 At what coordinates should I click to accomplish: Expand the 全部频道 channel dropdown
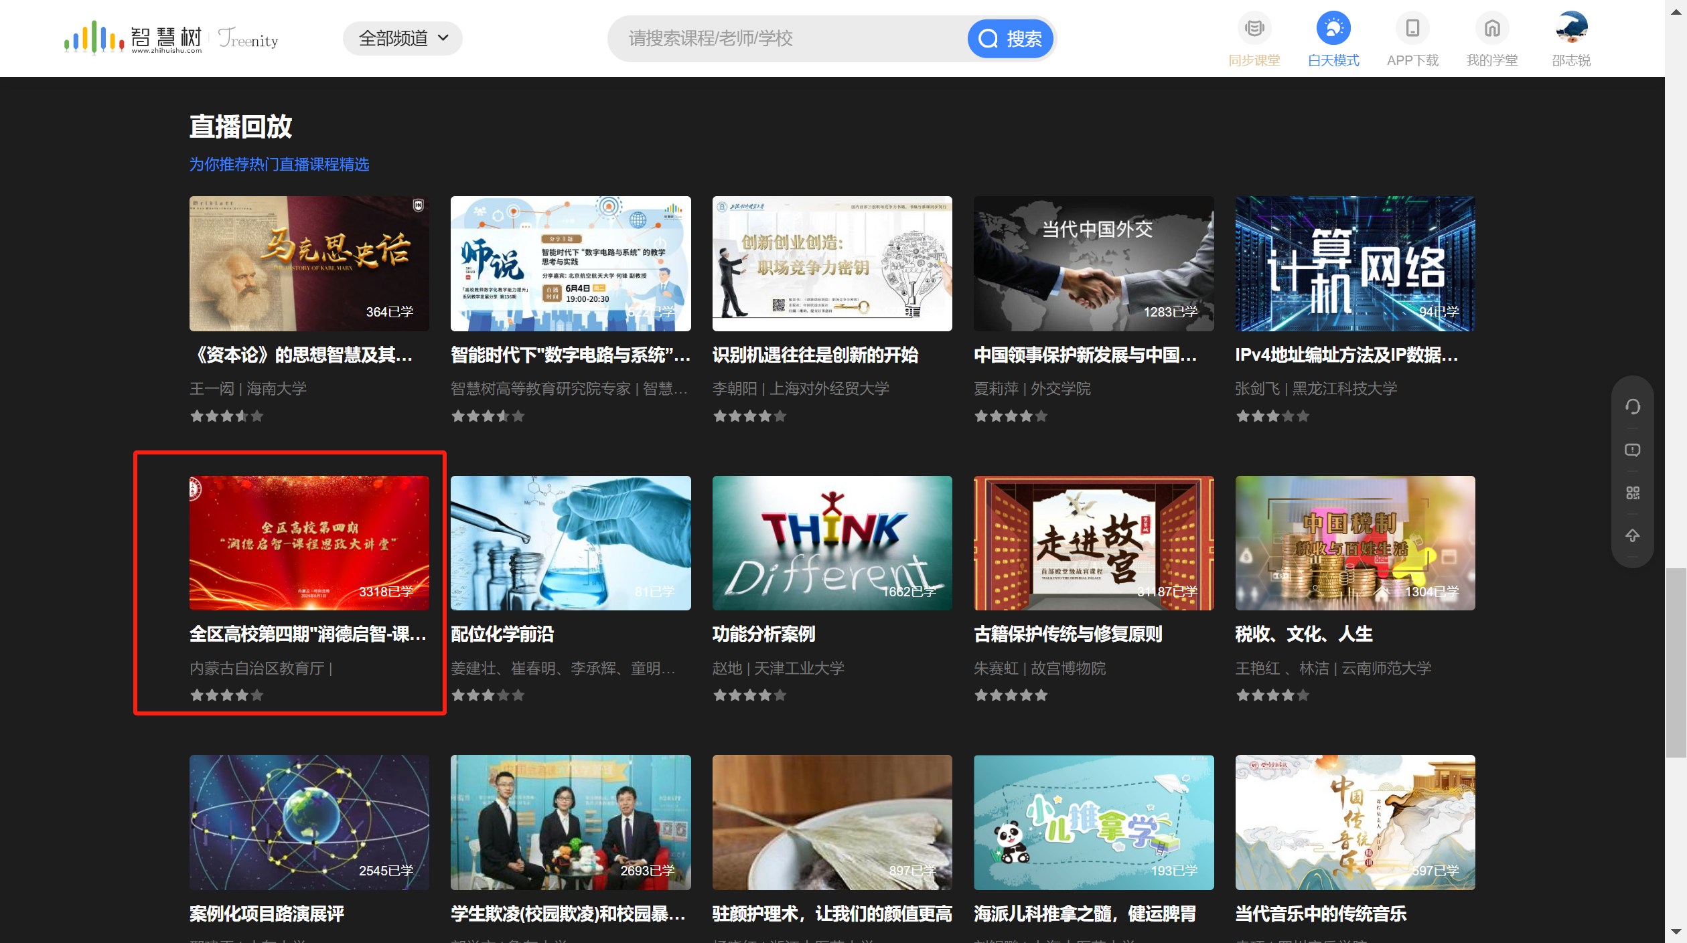point(402,38)
